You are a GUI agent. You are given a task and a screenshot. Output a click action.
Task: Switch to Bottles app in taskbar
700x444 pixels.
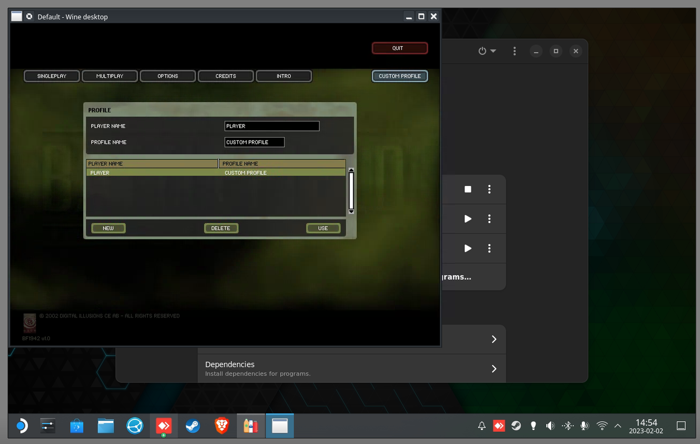pos(251,426)
